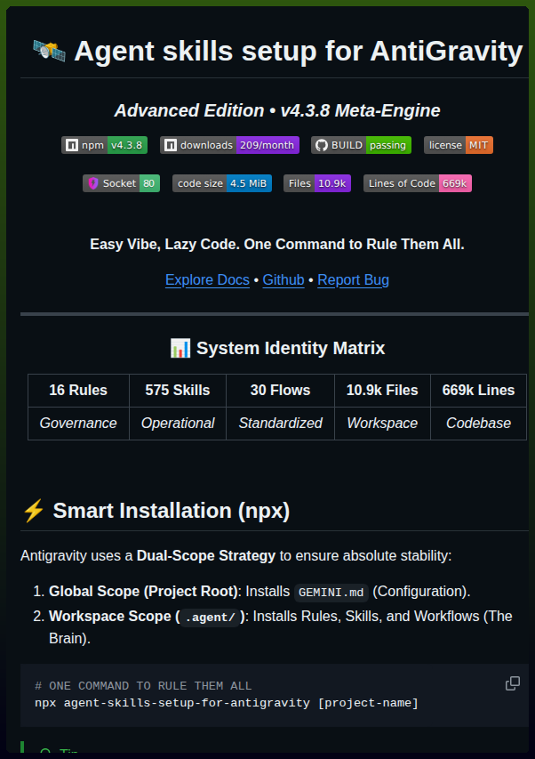Click the Workspace table cell
This screenshot has height=759, width=535.
click(382, 423)
